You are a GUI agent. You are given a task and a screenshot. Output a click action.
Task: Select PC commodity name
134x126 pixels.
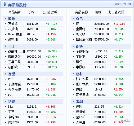[10, 95]
